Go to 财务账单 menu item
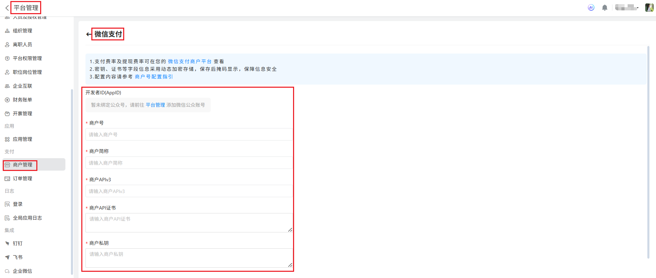 coord(22,100)
